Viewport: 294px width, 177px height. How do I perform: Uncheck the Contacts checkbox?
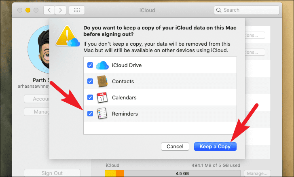click(90, 81)
